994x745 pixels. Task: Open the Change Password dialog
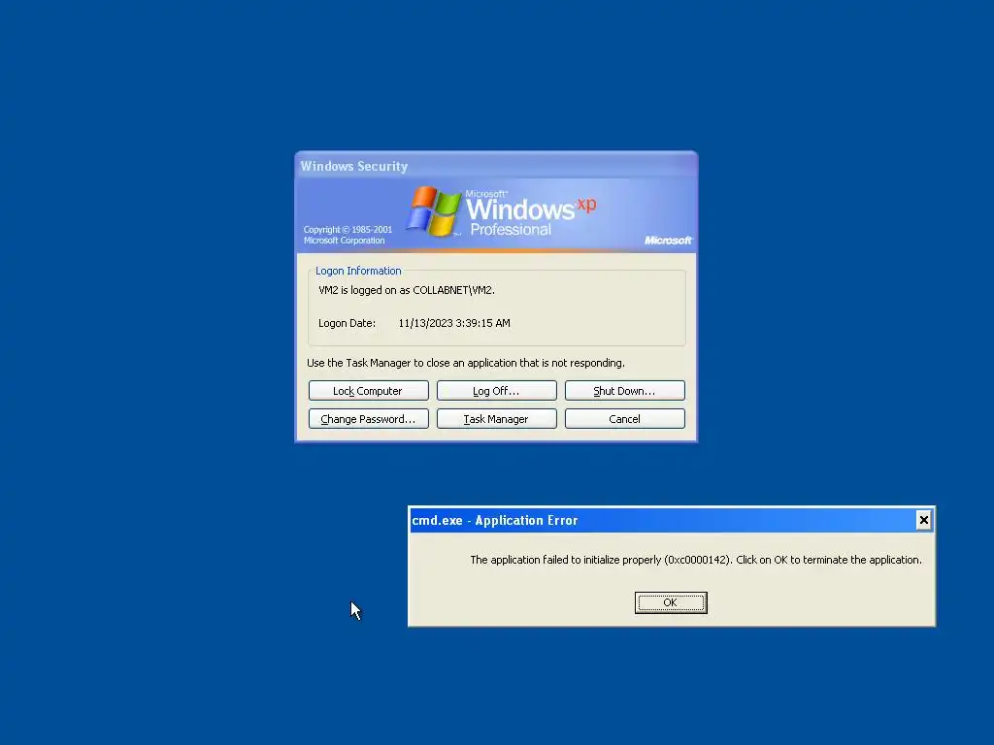pyautogui.click(x=368, y=419)
